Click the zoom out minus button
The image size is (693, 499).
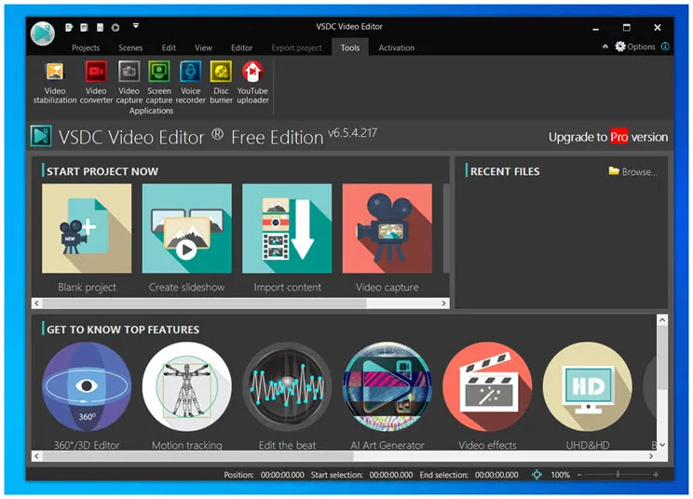click(579, 475)
